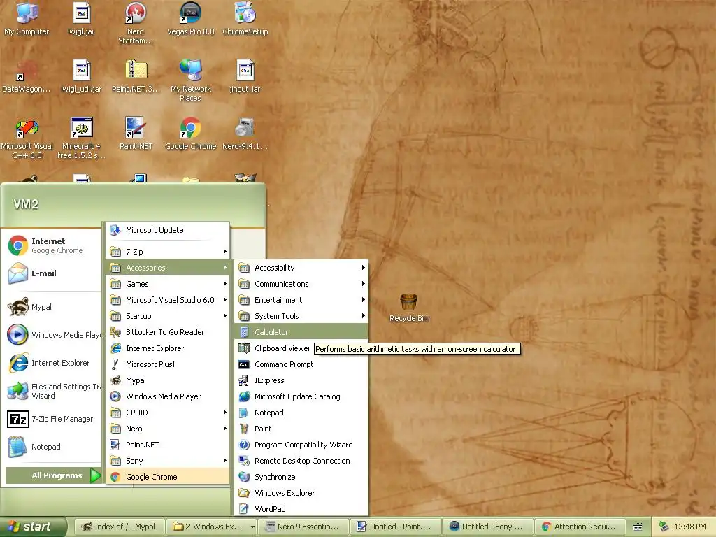This screenshot has height=537, width=716.
Task: Switch to Attention Required Chrome taskbar window
Action: [x=580, y=527]
